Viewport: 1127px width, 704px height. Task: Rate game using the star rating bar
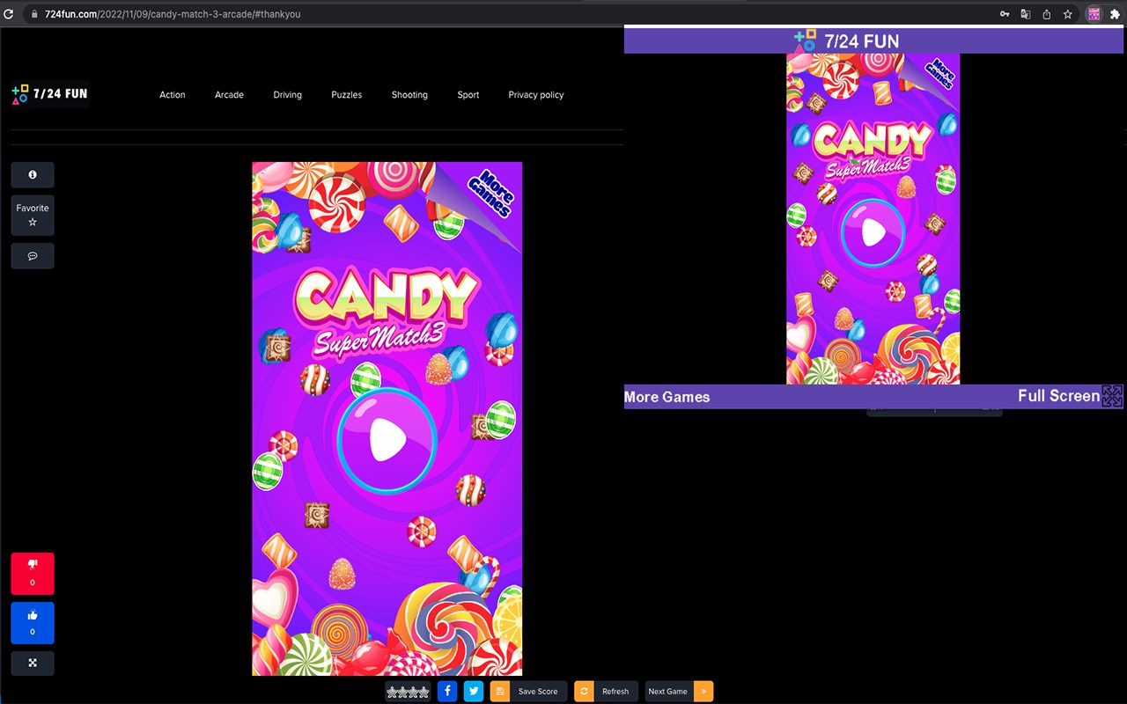[x=408, y=692]
